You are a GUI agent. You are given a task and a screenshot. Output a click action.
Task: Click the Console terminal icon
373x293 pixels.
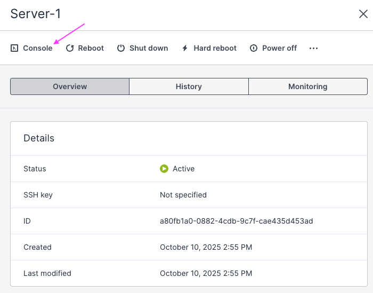pos(14,48)
